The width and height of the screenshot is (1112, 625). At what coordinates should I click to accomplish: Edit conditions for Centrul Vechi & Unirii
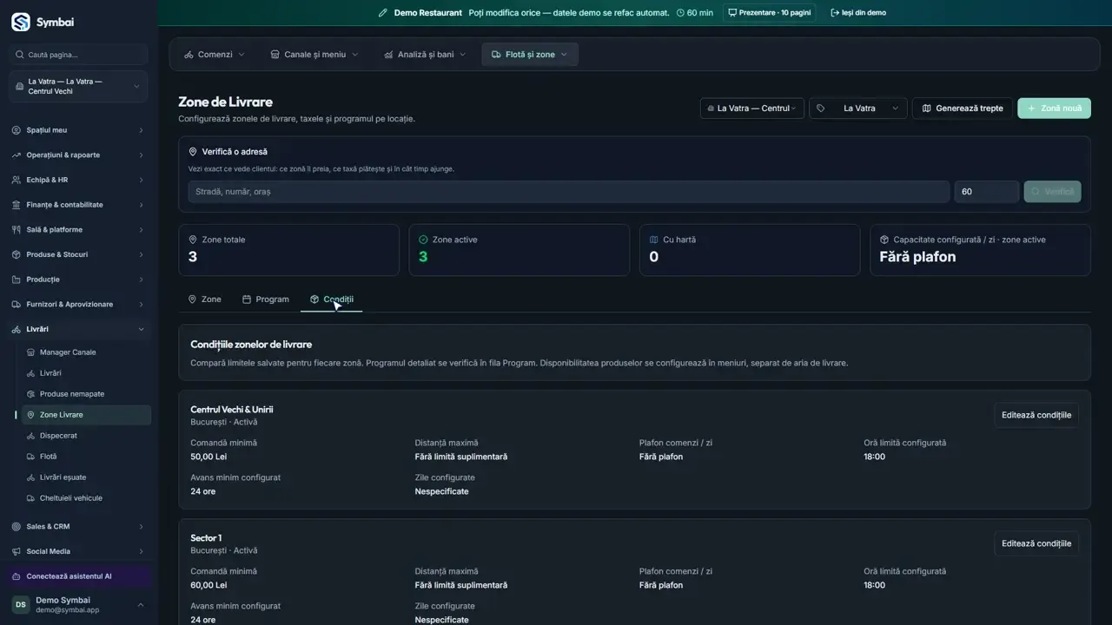tap(1036, 415)
